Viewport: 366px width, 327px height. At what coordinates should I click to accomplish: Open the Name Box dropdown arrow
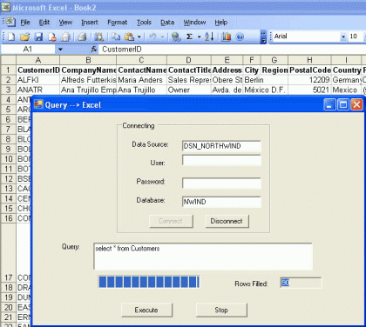click(x=60, y=50)
